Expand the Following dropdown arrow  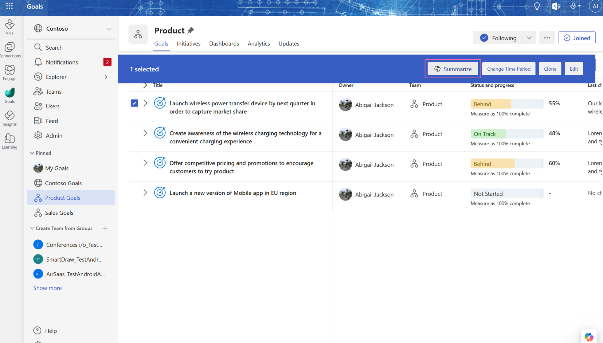tap(529, 38)
